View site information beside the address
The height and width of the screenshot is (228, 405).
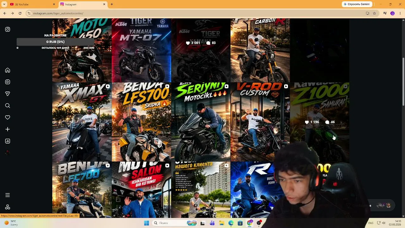29,13
